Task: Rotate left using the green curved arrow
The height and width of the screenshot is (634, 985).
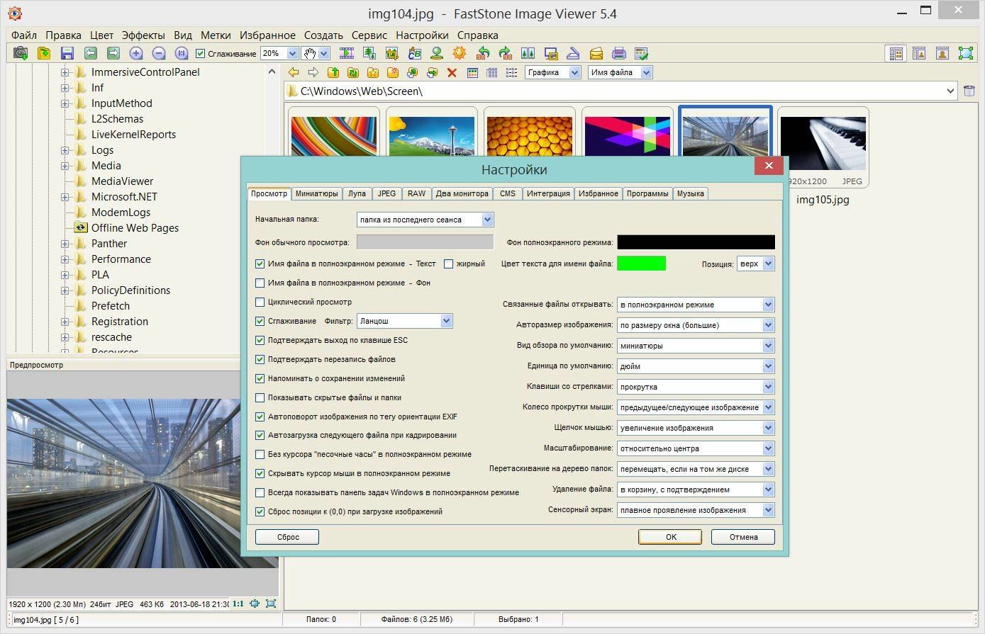Action: (x=483, y=53)
